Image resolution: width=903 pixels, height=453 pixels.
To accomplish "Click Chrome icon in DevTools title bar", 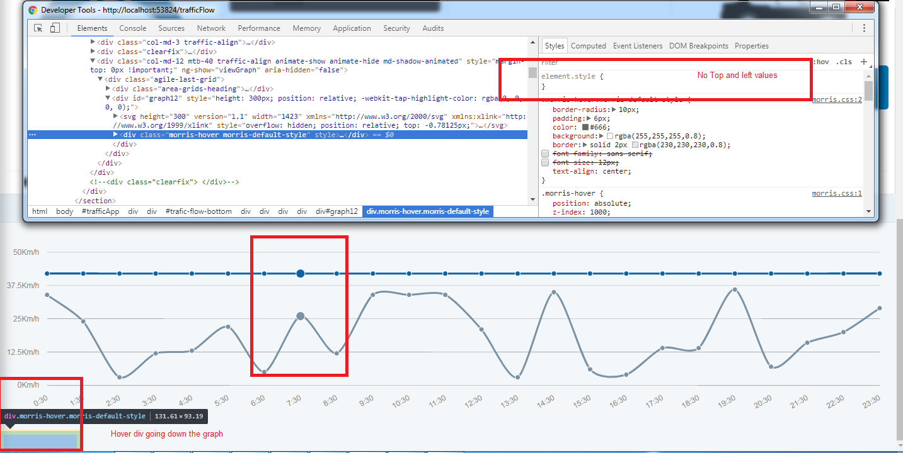I will tap(33, 10).
